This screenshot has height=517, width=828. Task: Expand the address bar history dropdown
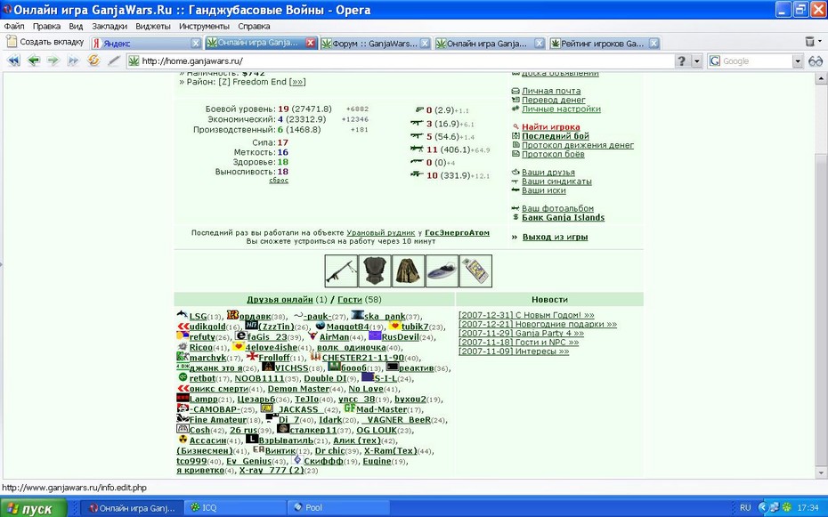click(x=697, y=61)
